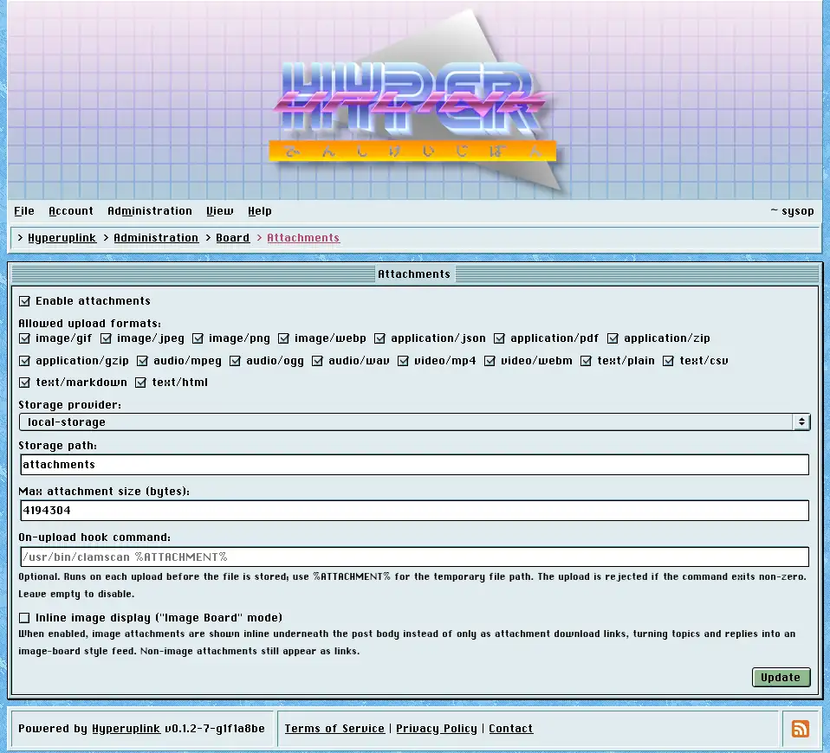Toggle image/png upload format
Image resolution: width=830 pixels, height=753 pixels.
tap(198, 338)
